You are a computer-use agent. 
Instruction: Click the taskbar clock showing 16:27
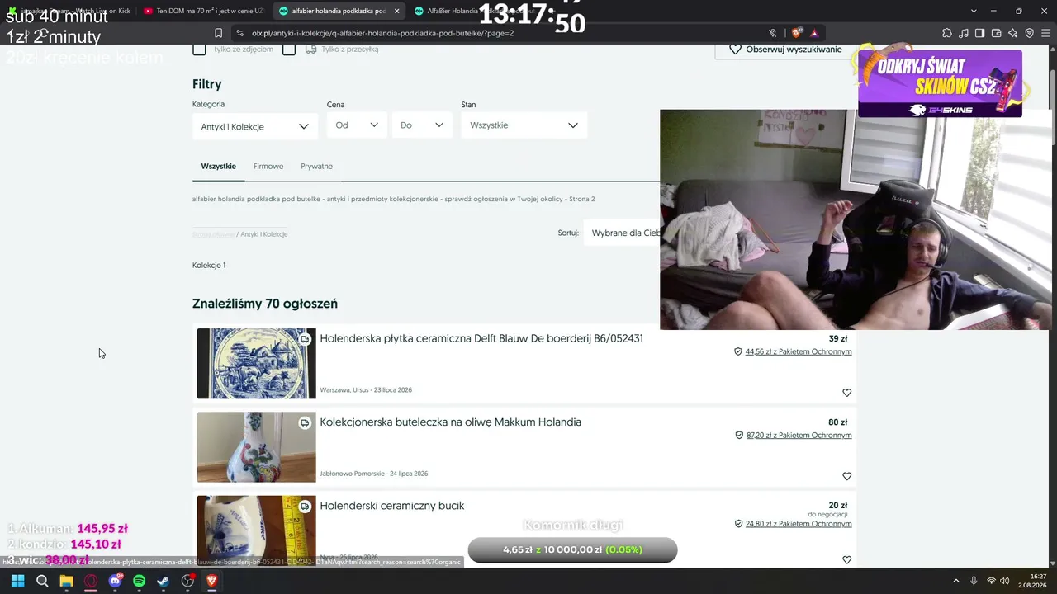point(1032,581)
